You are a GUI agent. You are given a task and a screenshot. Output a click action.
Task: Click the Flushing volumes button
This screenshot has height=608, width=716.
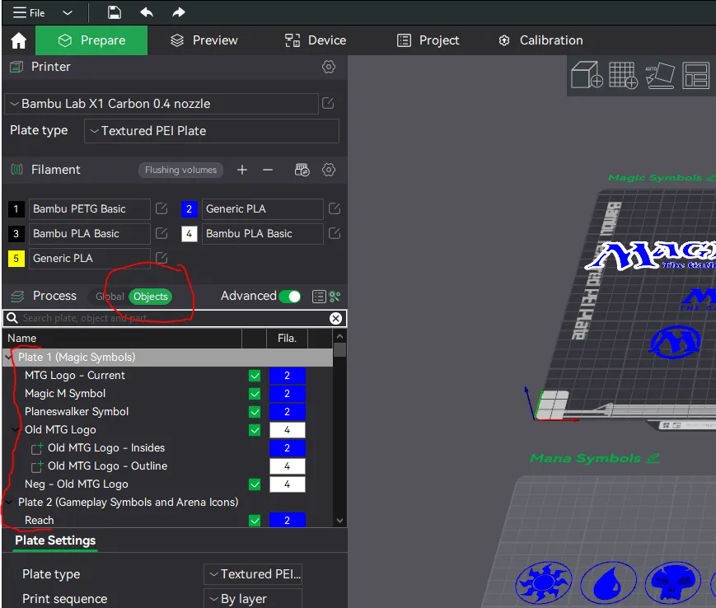(180, 170)
